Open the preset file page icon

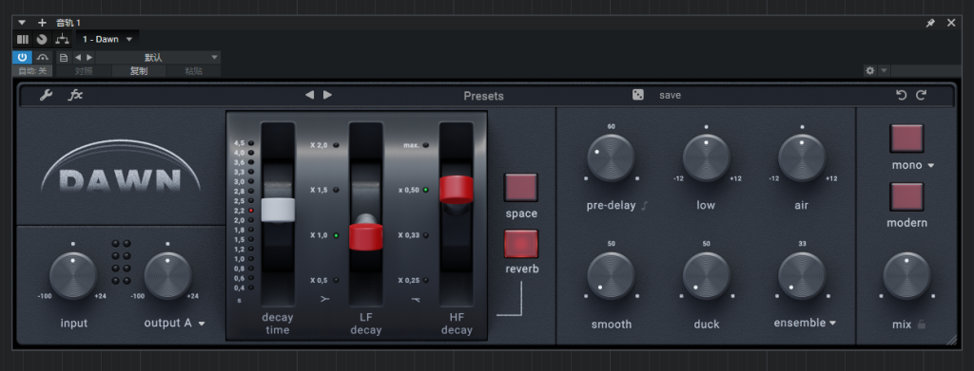coord(64,57)
